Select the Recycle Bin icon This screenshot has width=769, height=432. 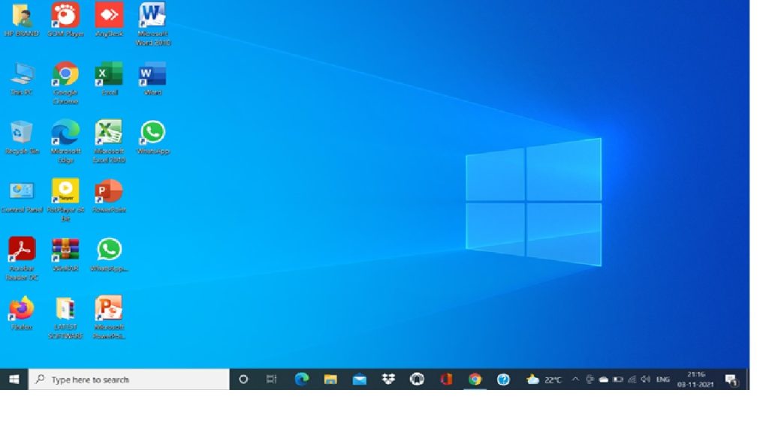(x=22, y=137)
